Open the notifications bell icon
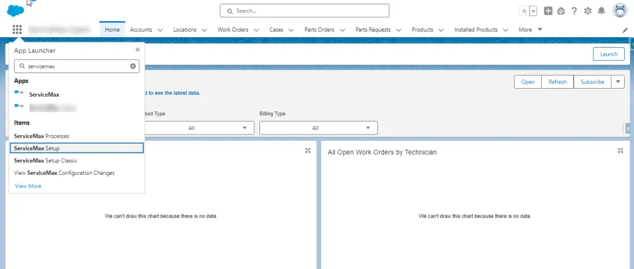 [602, 11]
